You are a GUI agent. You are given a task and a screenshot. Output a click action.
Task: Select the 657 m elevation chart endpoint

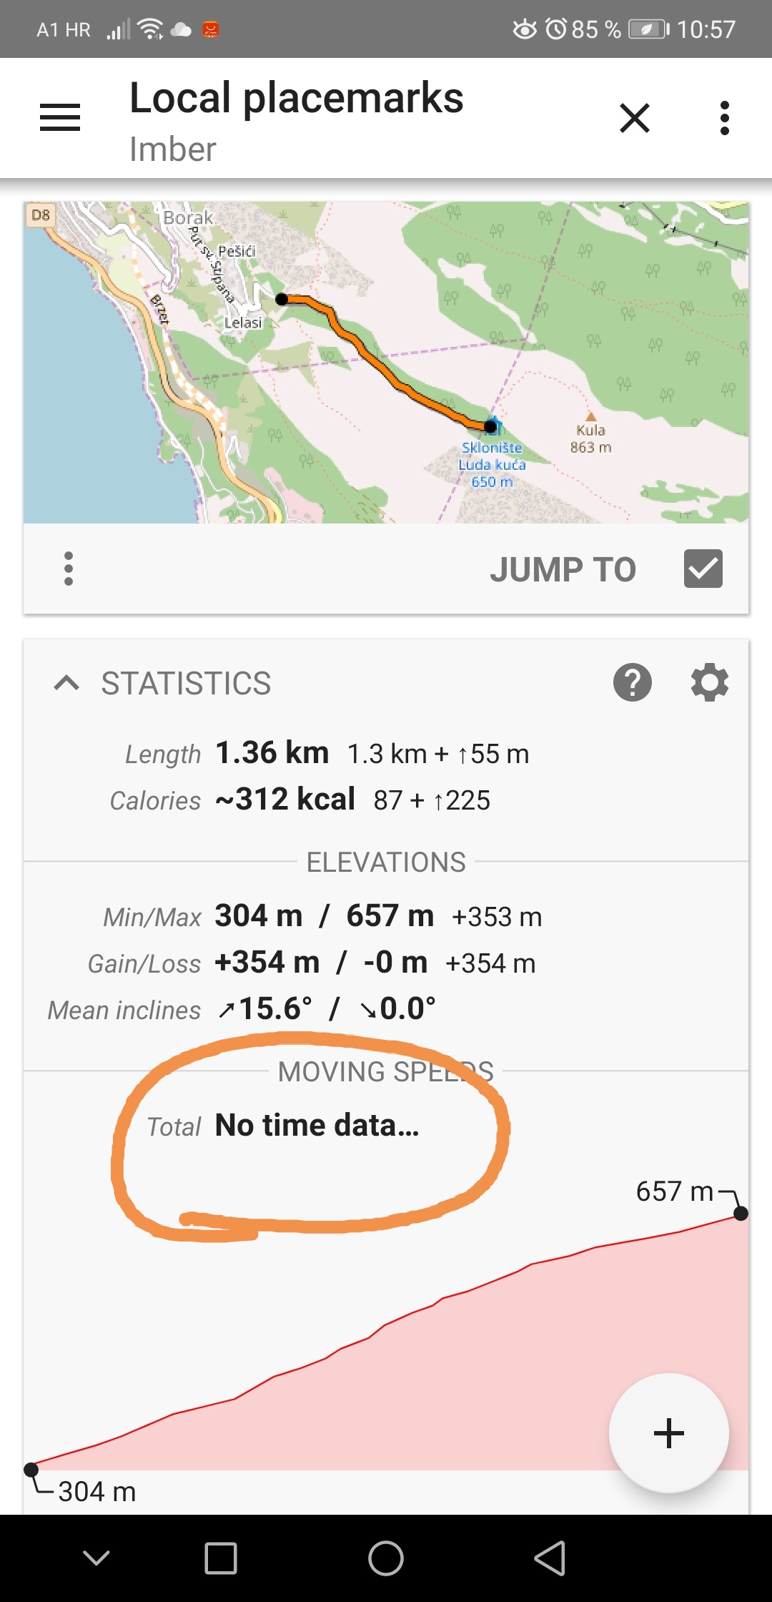tap(741, 1213)
